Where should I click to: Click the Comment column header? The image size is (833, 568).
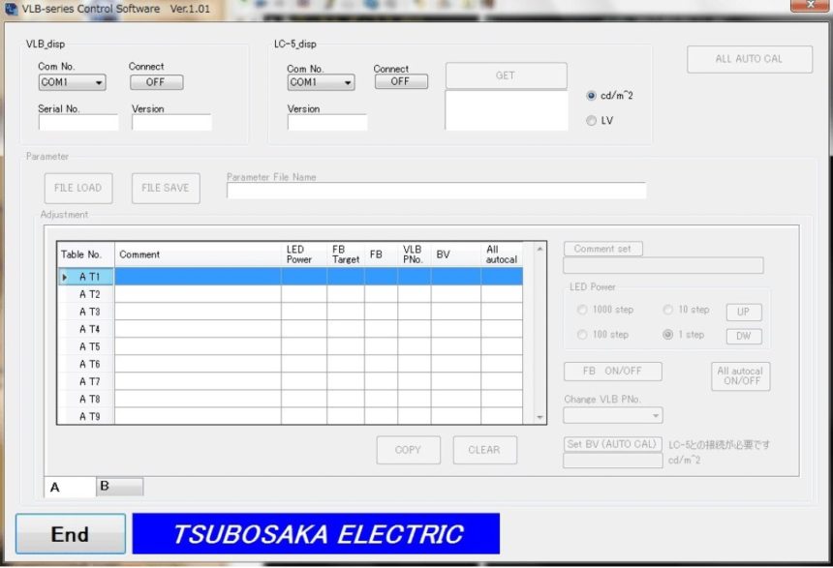[199, 254]
